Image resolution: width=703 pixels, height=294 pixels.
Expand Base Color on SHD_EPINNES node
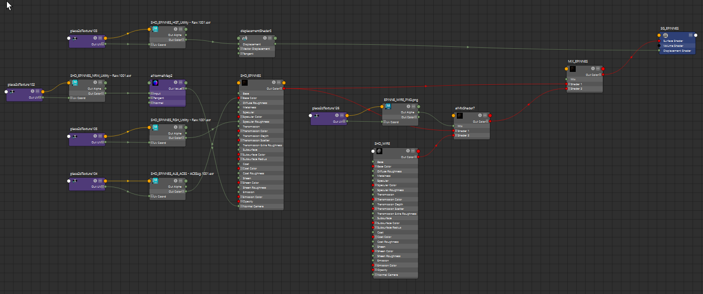[241, 98]
